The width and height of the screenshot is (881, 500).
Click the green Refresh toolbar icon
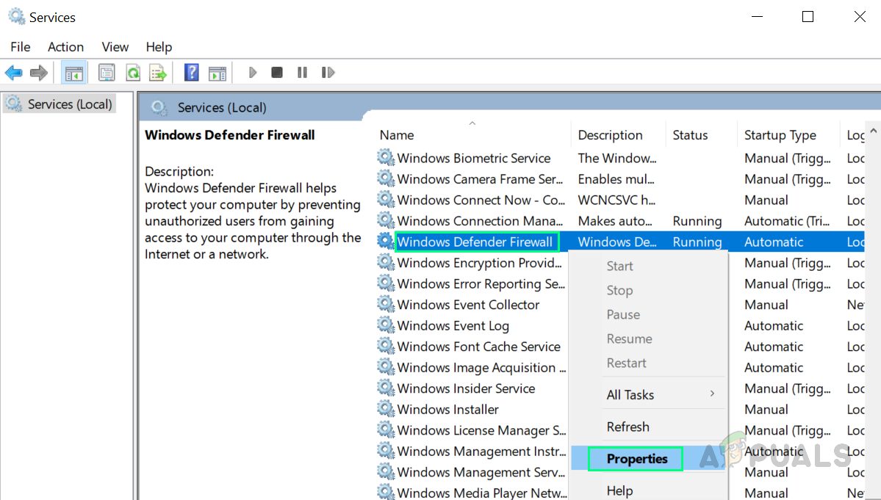[132, 73]
